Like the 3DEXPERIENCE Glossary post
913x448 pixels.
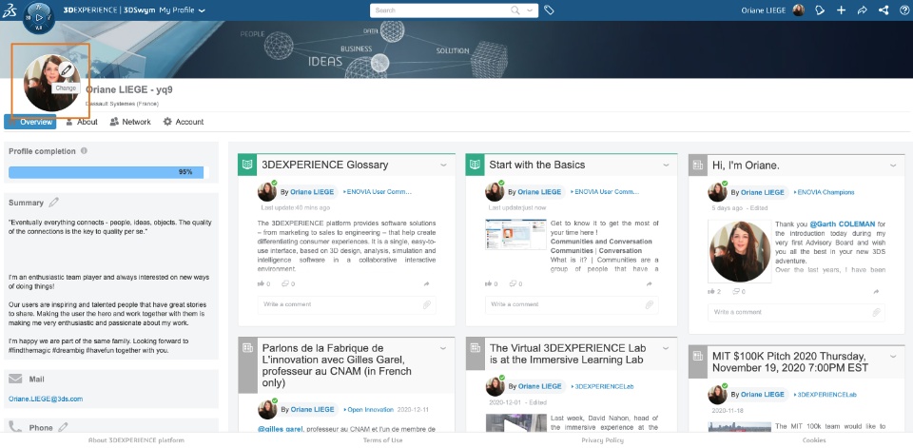pyautogui.click(x=261, y=283)
